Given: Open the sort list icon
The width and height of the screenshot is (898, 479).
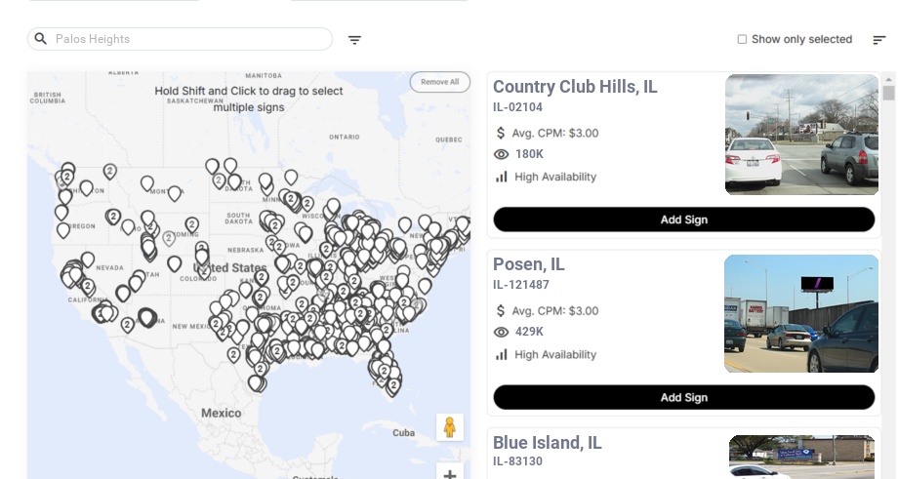Looking at the screenshot, I should (879, 40).
